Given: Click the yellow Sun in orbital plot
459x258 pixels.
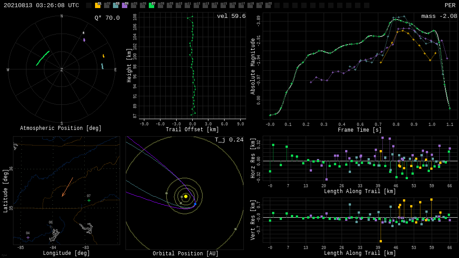Looking at the screenshot, I should pos(186,196).
